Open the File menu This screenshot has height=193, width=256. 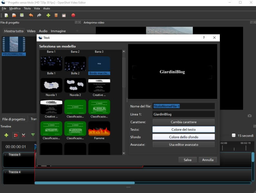[4, 8]
